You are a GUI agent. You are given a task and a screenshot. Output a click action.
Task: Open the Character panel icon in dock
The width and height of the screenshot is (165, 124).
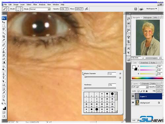coord(128,49)
